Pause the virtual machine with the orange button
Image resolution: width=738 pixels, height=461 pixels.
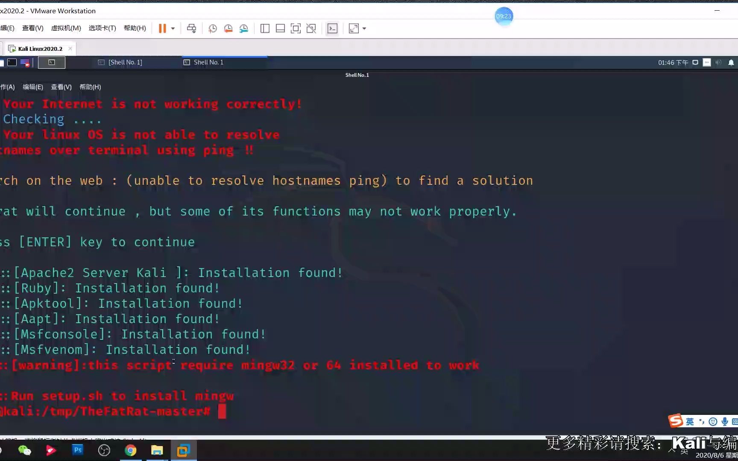click(162, 29)
